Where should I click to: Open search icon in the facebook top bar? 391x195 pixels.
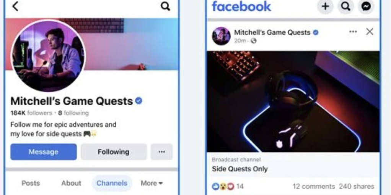(x=345, y=6)
